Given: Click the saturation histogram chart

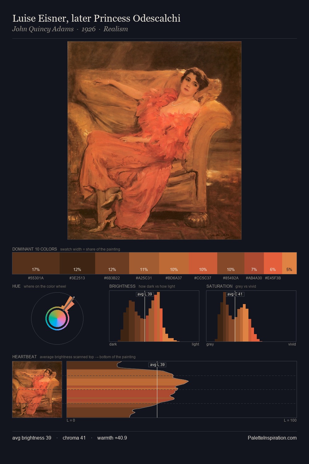Looking at the screenshot, I should (x=251, y=316).
